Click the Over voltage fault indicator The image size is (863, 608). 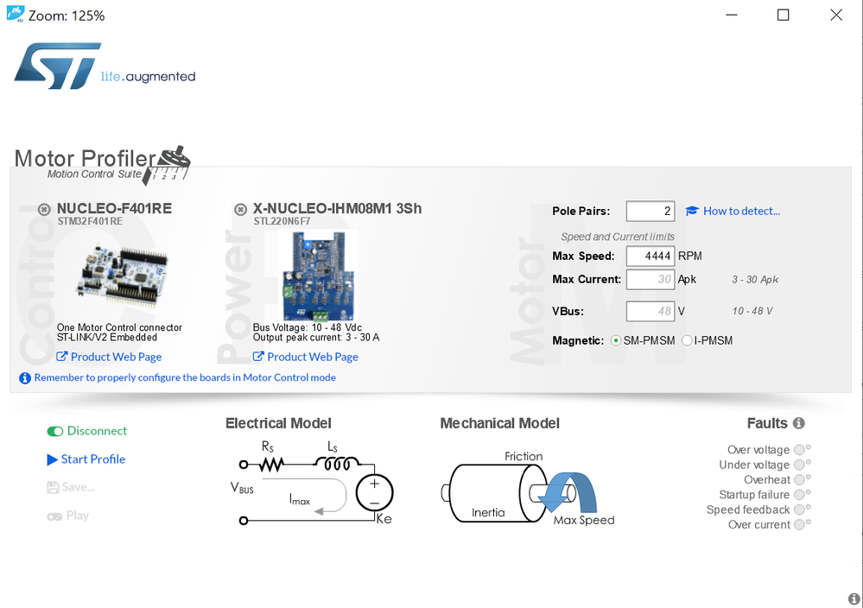pos(800,450)
